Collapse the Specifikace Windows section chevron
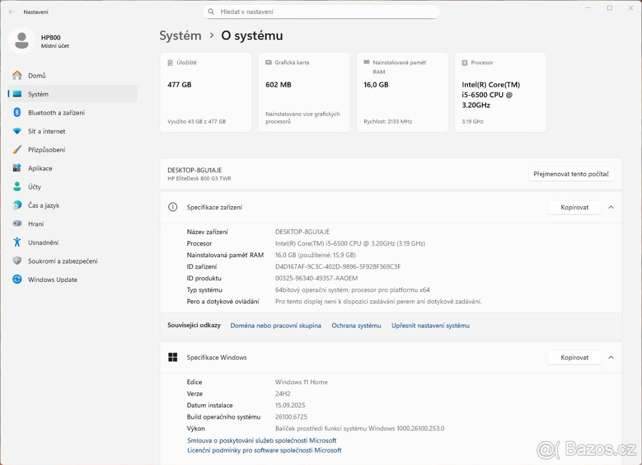The height and width of the screenshot is (465, 642). 611,357
